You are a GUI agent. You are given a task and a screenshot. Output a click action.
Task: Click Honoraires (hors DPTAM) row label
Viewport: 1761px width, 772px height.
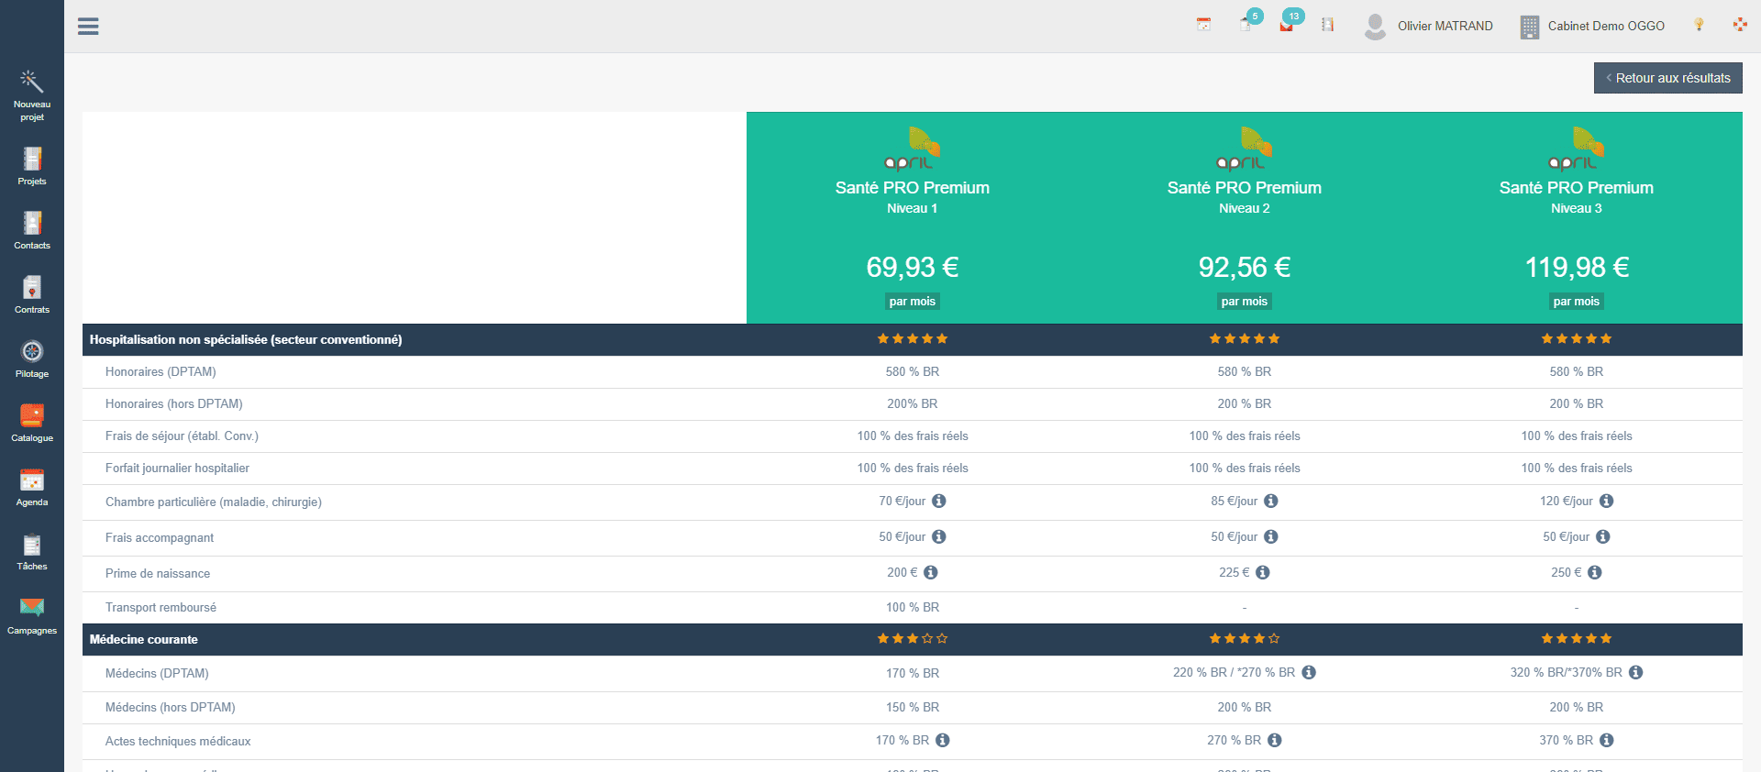pos(174,403)
